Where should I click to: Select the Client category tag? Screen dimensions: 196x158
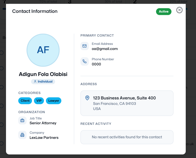pyautogui.click(x=25, y=101)
